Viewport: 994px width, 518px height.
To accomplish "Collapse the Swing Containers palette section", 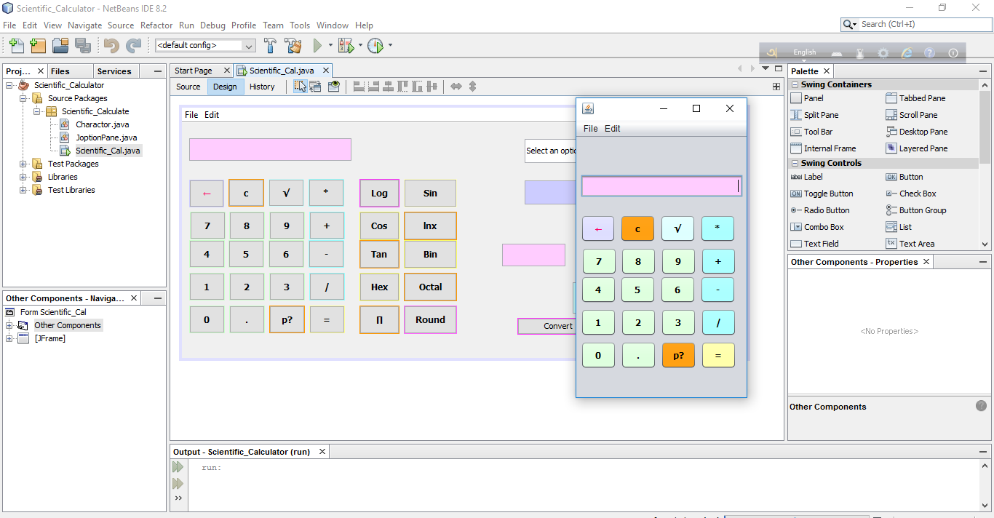I will point(795,84).
